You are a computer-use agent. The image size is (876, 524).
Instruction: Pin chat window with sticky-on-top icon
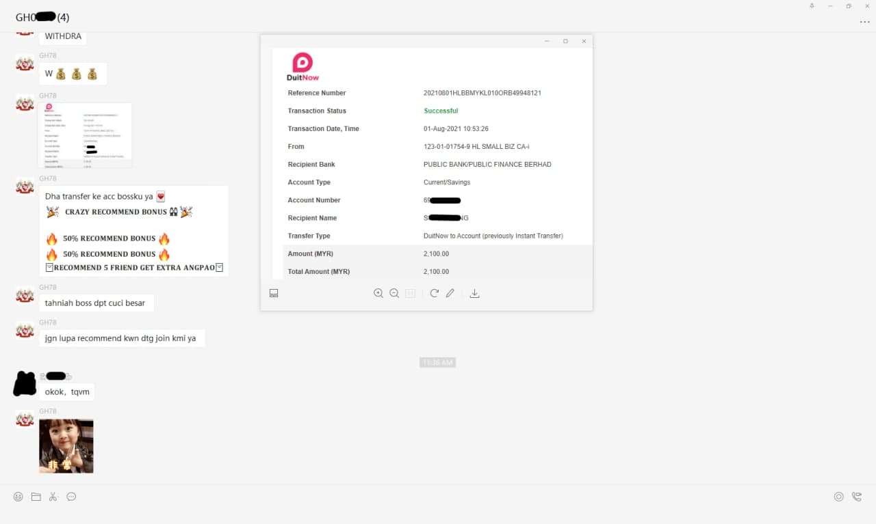tap(812, 6)
